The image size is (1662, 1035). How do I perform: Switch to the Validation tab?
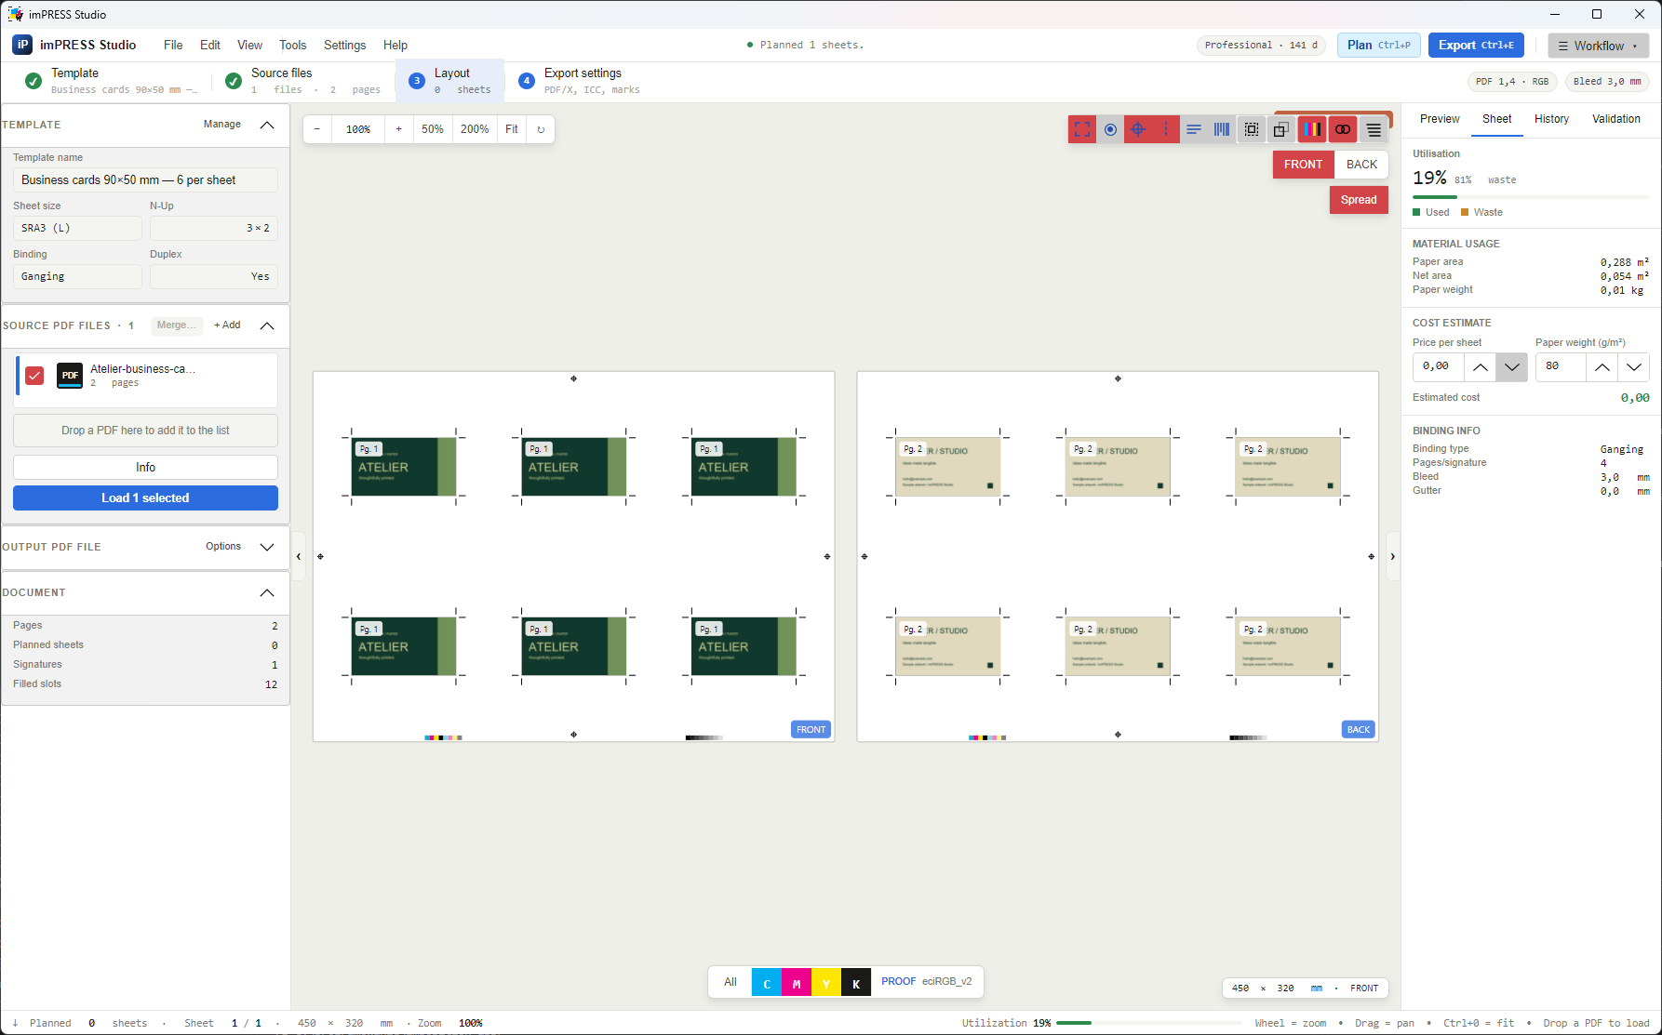[1615, 119]
